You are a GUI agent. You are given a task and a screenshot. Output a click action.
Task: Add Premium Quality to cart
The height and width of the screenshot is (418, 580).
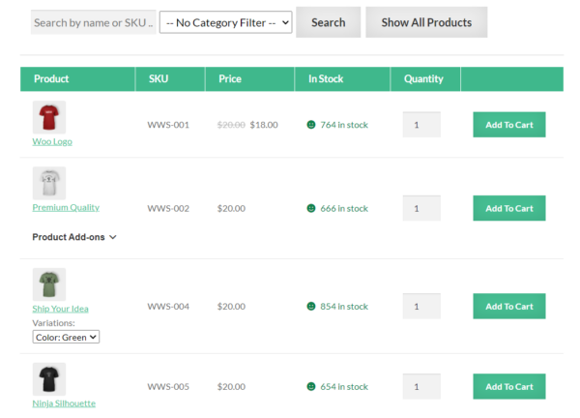click(509, 208)
